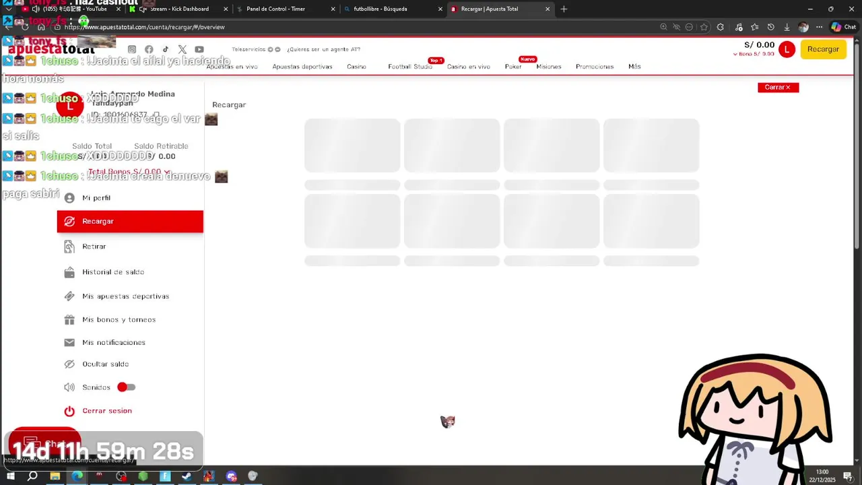
Task: Switch to futbollibre - Búsqueda tab
Action: [x=393, y=9]
